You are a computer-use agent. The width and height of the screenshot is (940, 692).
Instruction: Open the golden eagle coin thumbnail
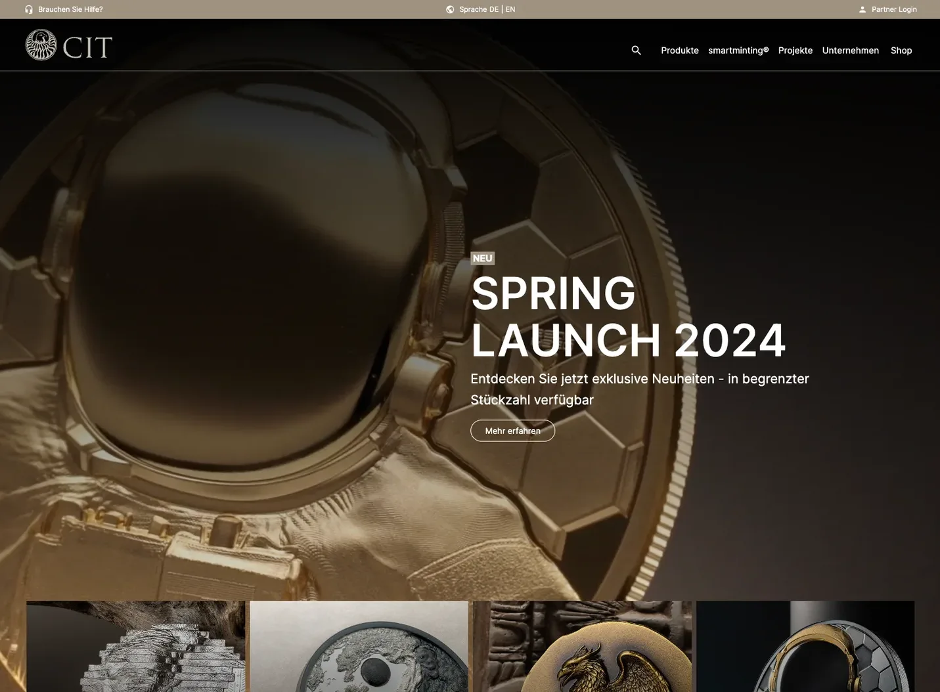click(x=582, y=646)
